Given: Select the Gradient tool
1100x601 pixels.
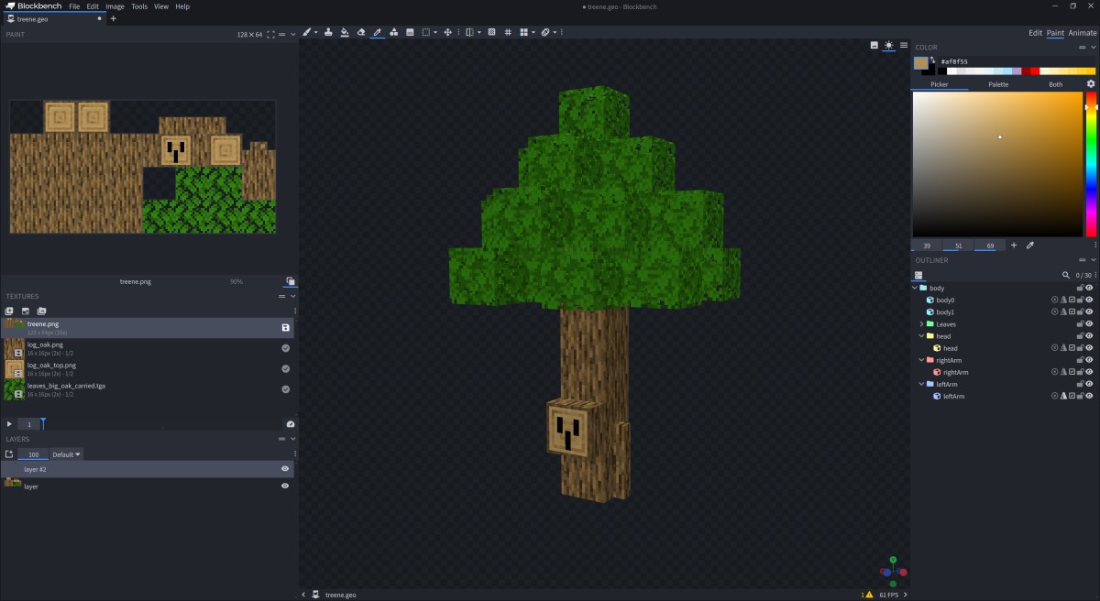Looking at the screenshot, I should (411, 32).
